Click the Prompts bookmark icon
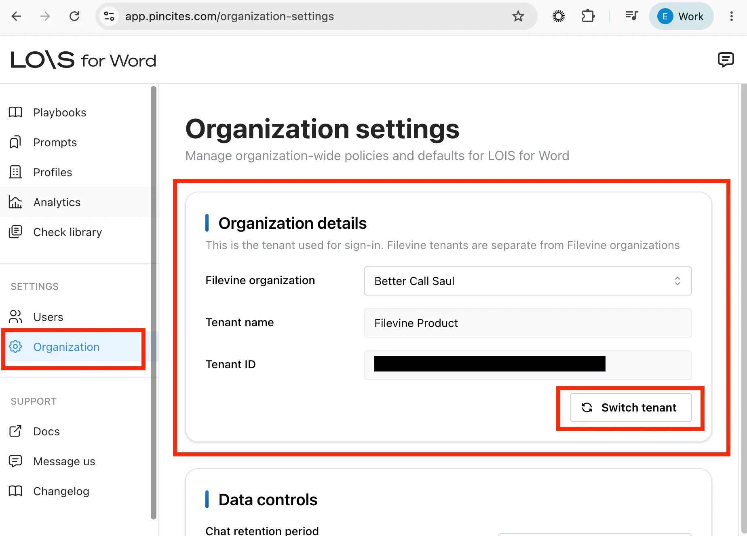 [x=15, y=142]
